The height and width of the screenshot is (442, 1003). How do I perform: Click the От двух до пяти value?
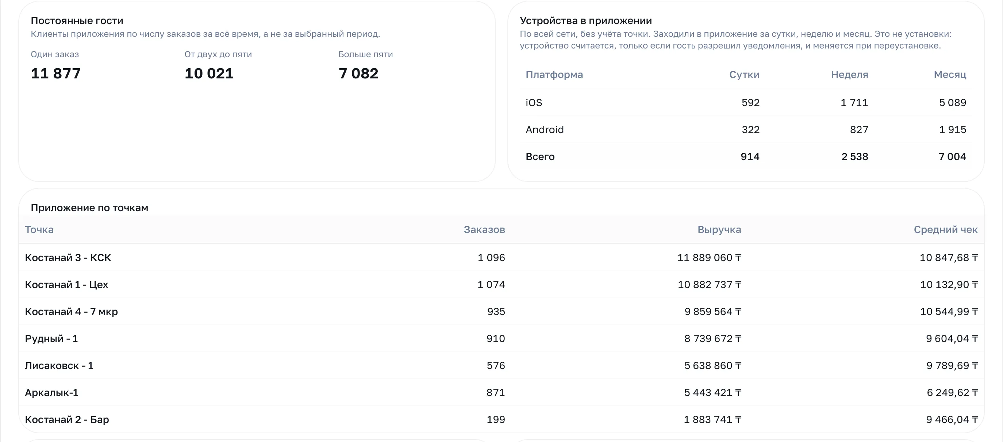coord(209,74)
